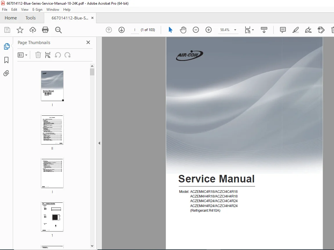Click model line ACZEM4H4R24/ACZCI4H4R24
Viewport: 334px width, 250px height.
pyautogui.click(x=214, y=206)
